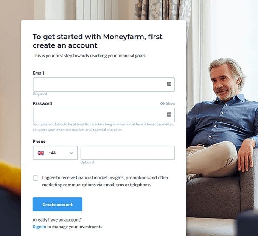Image resolution: width=258 pixels, height=236 pixels.
Task: Expand the country code chevron arrow
Action: tap(71, 153)
